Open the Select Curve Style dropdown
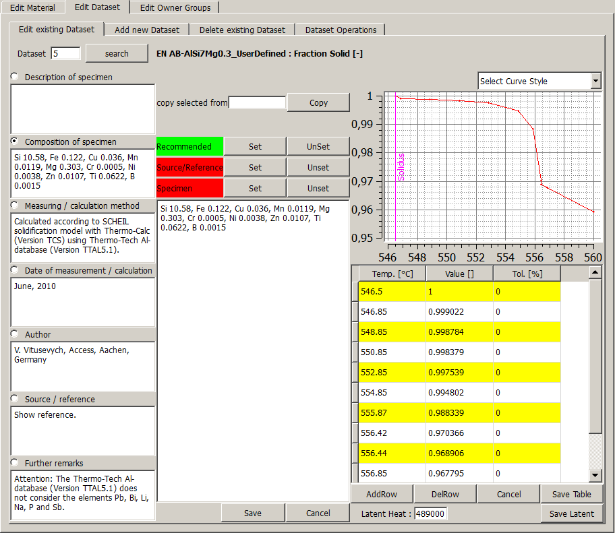Image resolution: width=615 pixels, height=533 pixels. pos(595,81)
